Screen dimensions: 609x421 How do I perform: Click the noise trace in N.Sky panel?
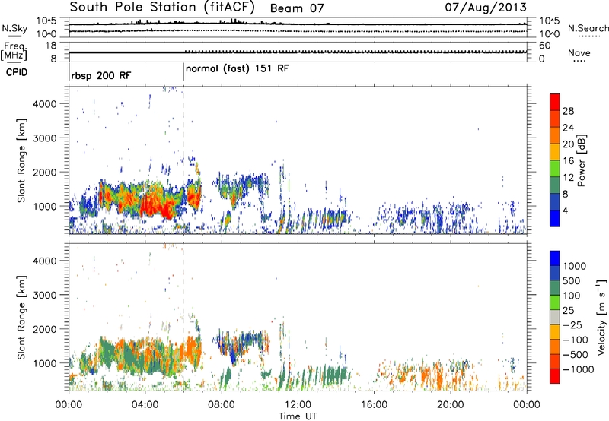pyautogui.click(x=298, y=24)
